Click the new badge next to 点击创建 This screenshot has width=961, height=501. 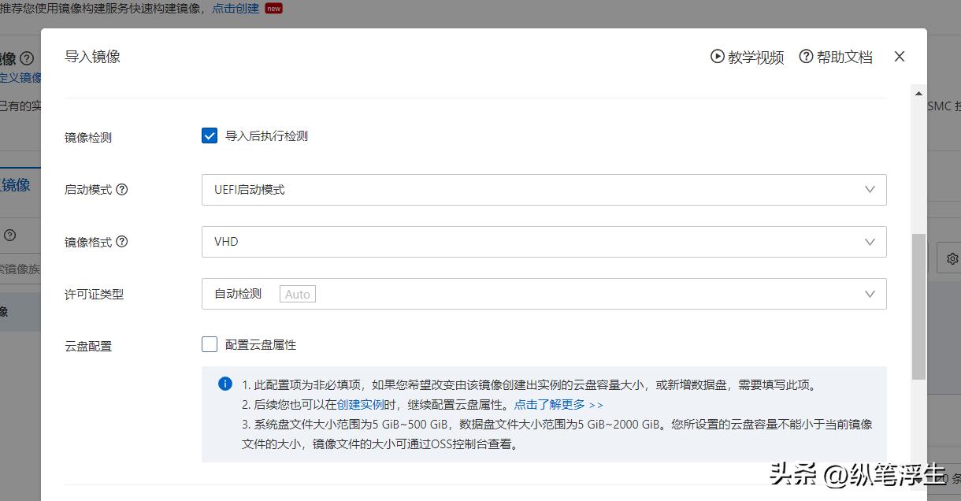click(x=272, y=8)
